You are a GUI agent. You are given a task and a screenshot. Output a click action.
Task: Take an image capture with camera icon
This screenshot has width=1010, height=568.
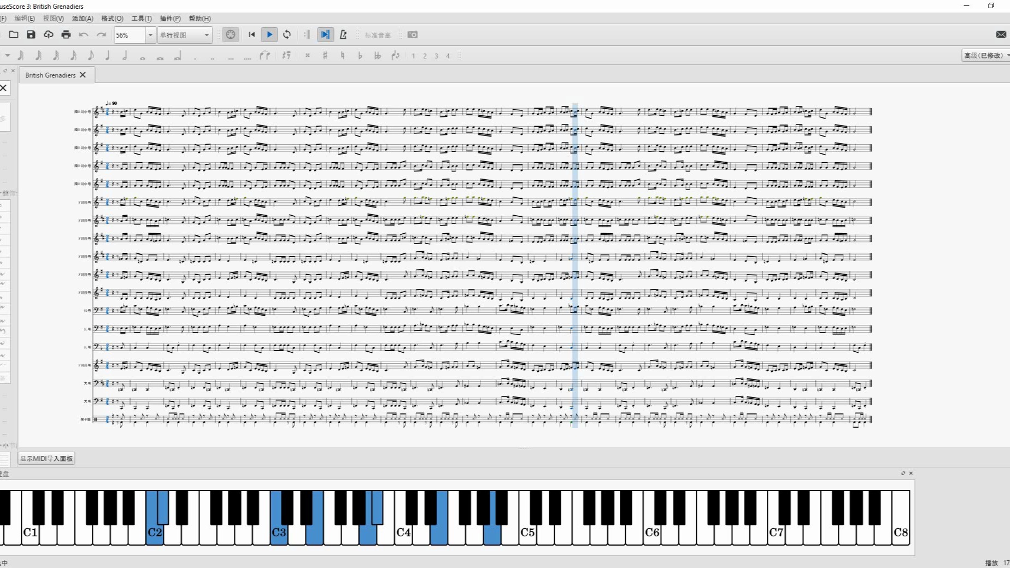click(413, 34)
